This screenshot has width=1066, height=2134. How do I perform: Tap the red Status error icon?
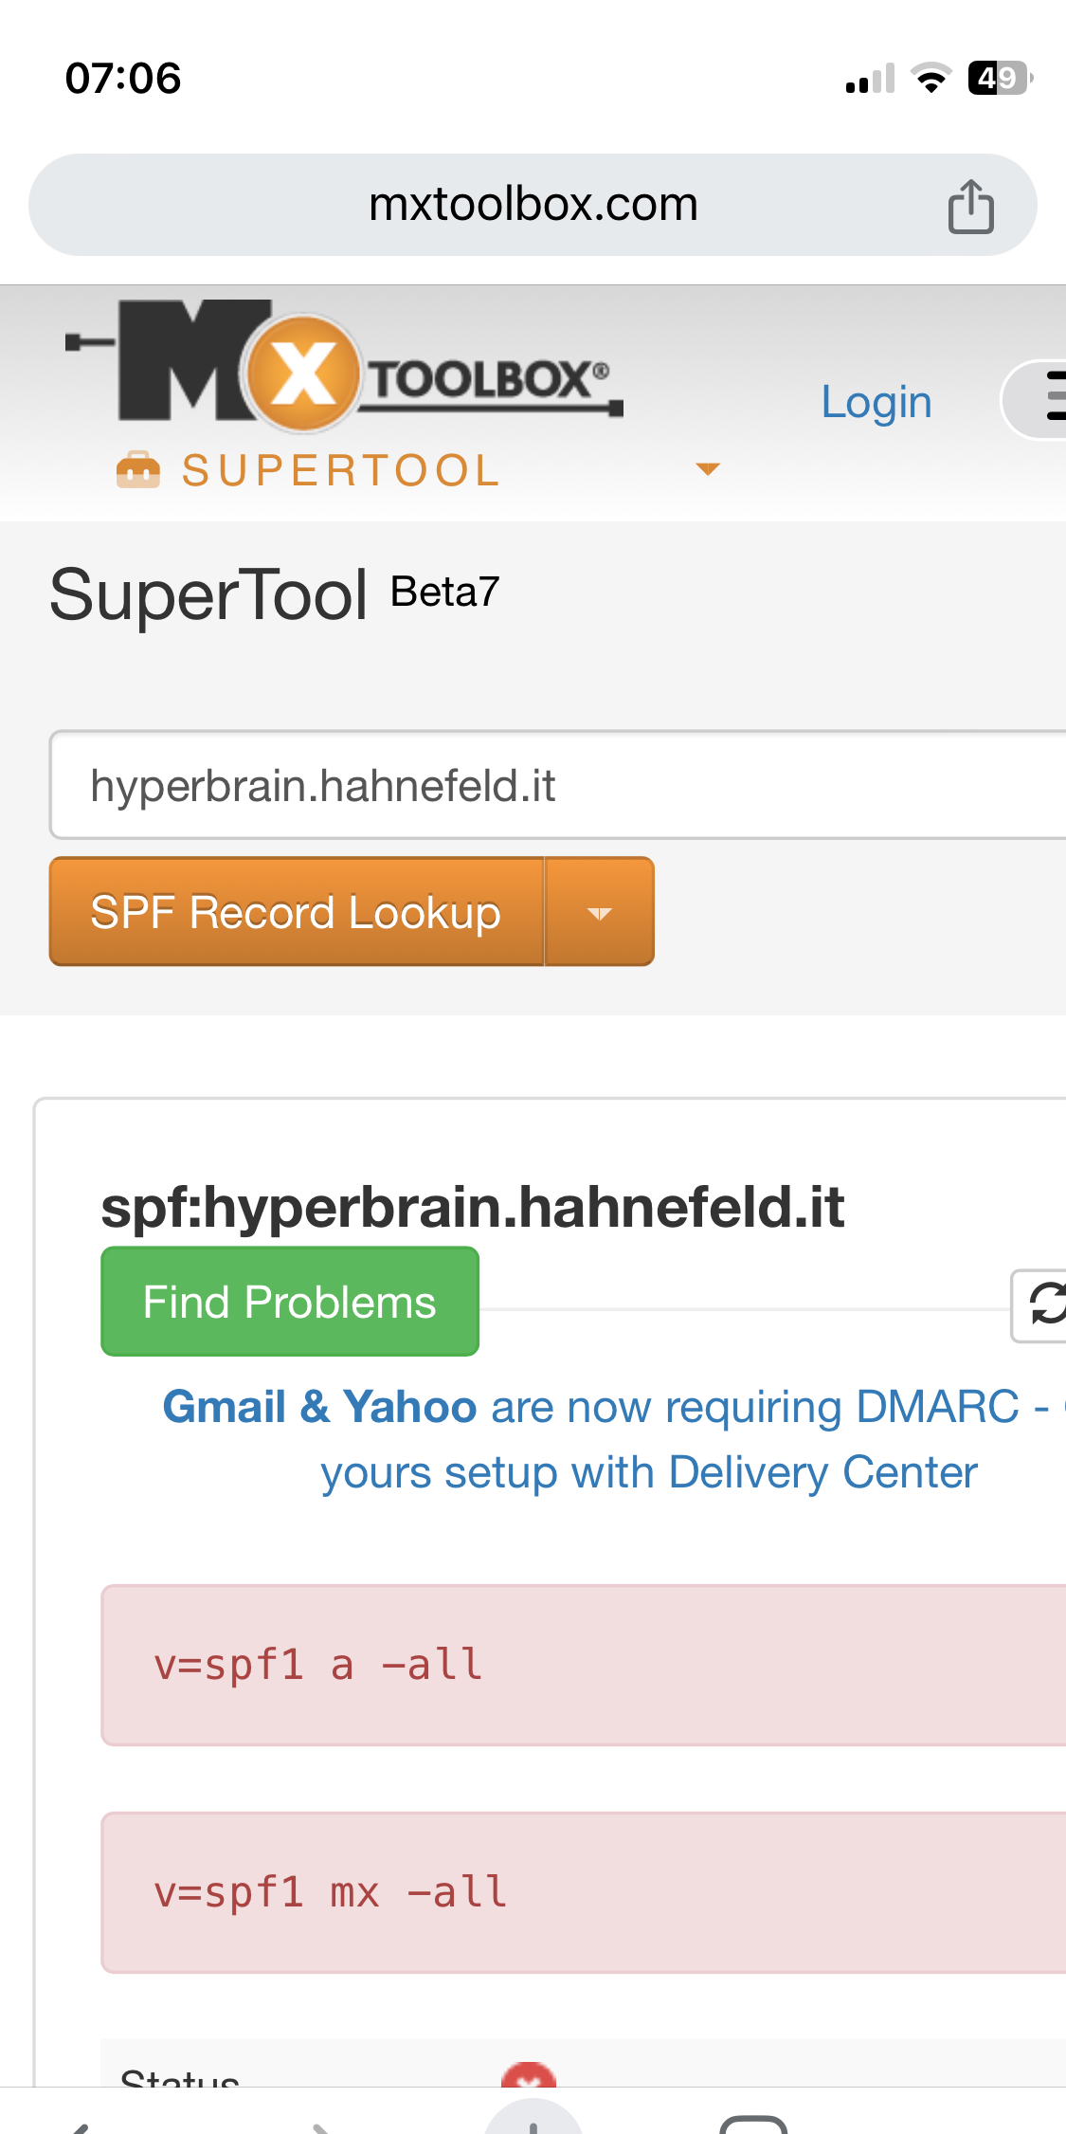pos(529,2077)
